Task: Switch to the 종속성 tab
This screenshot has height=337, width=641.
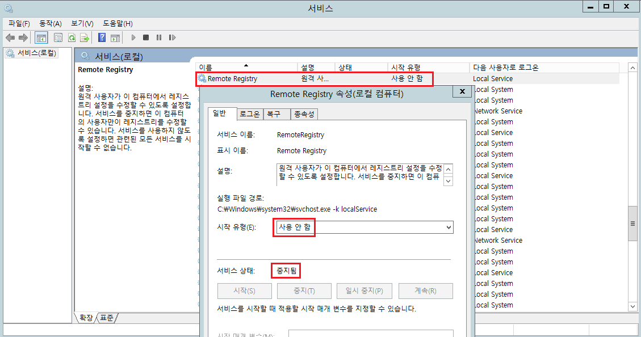Action: 304,114
